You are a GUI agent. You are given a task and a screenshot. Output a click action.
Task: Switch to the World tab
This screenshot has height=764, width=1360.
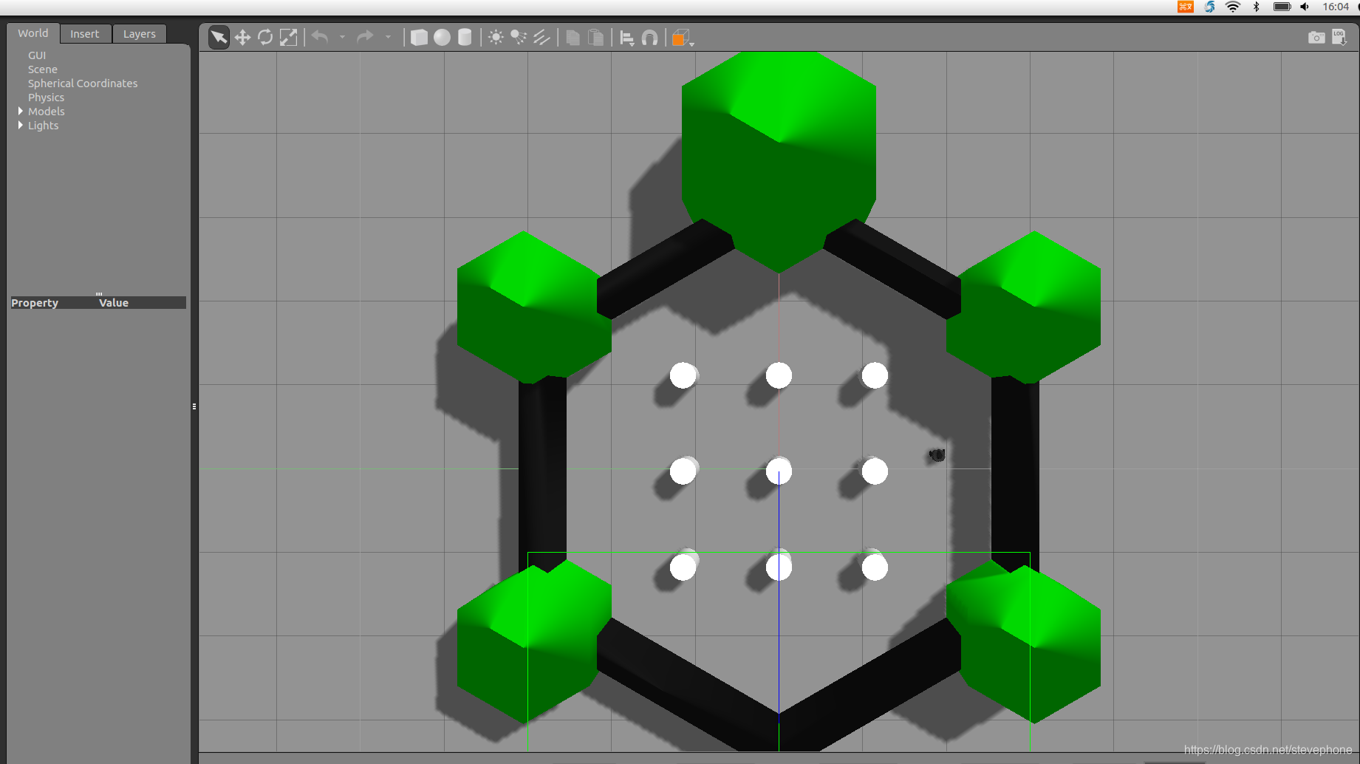tap(33, 33)
